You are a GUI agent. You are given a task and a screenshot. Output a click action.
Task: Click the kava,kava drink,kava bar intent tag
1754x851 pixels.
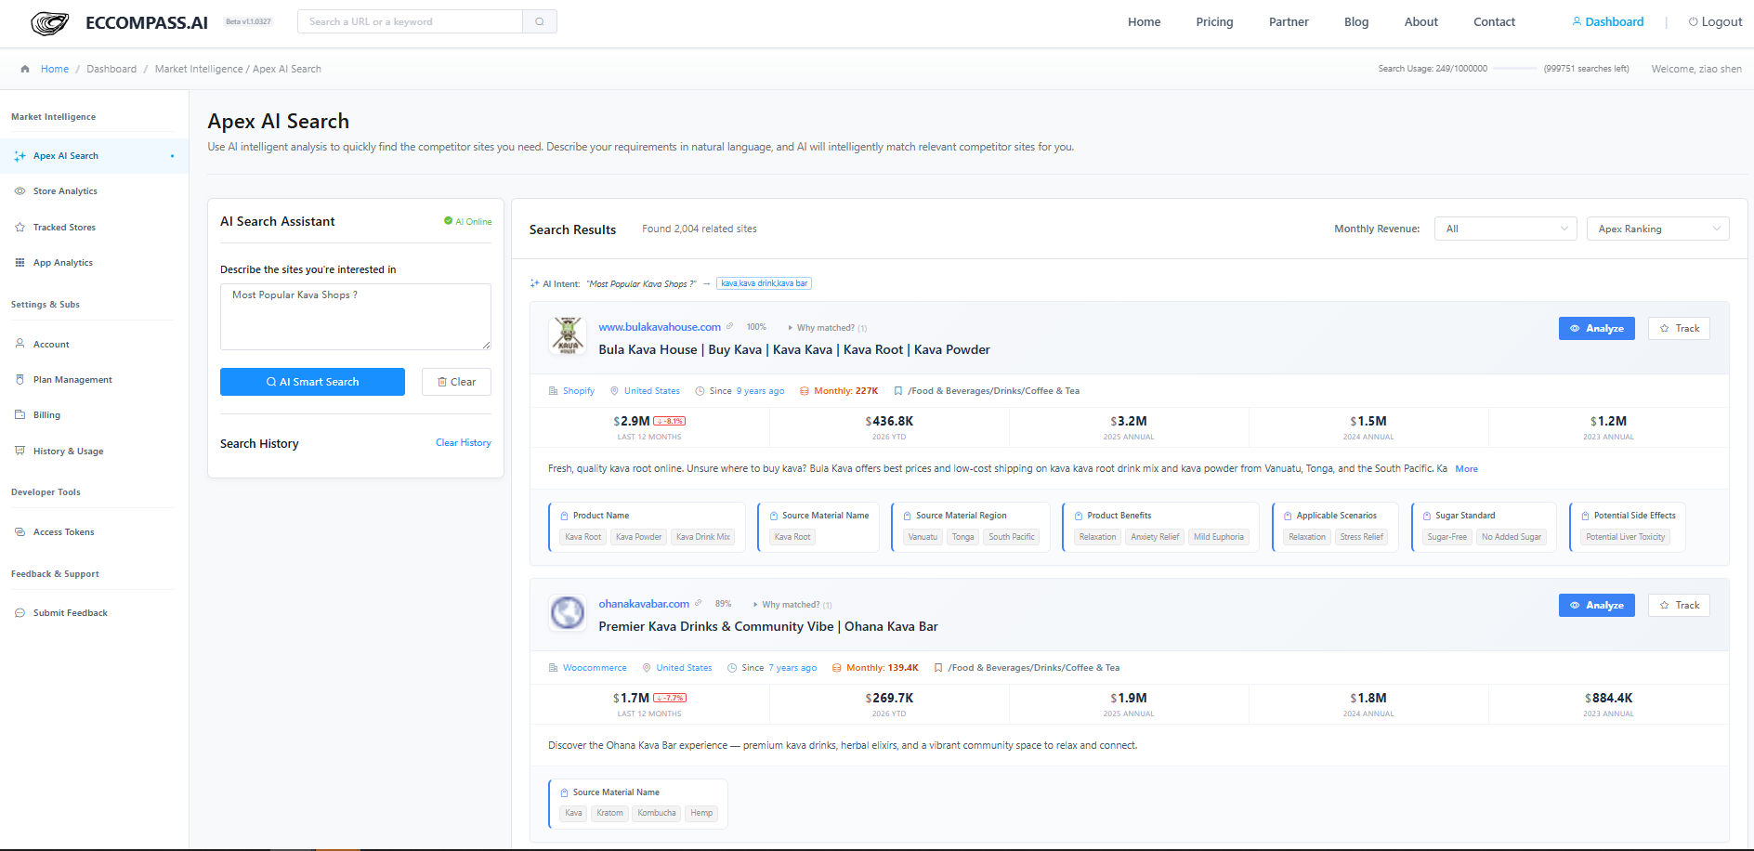pos(765,283)
